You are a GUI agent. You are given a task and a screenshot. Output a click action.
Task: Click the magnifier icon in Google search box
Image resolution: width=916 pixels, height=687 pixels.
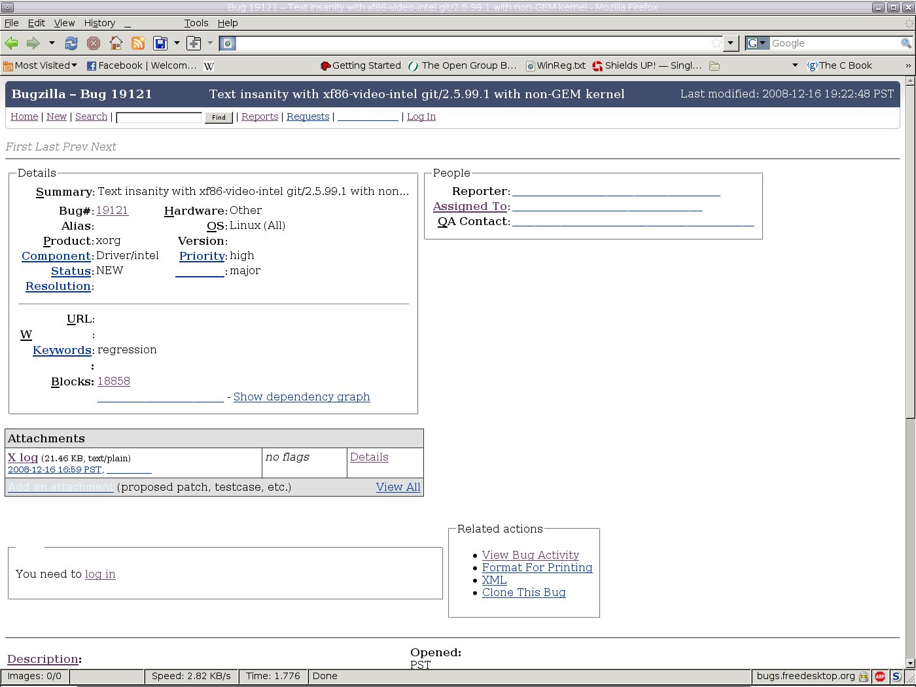point(906,43)
